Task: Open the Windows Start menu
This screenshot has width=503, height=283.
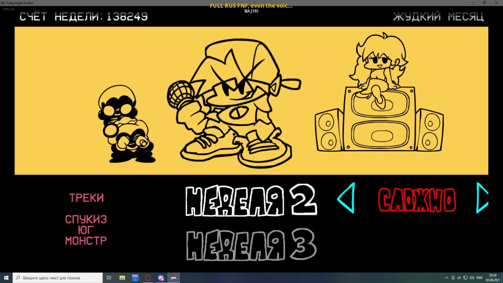Action: coord(6,278)
